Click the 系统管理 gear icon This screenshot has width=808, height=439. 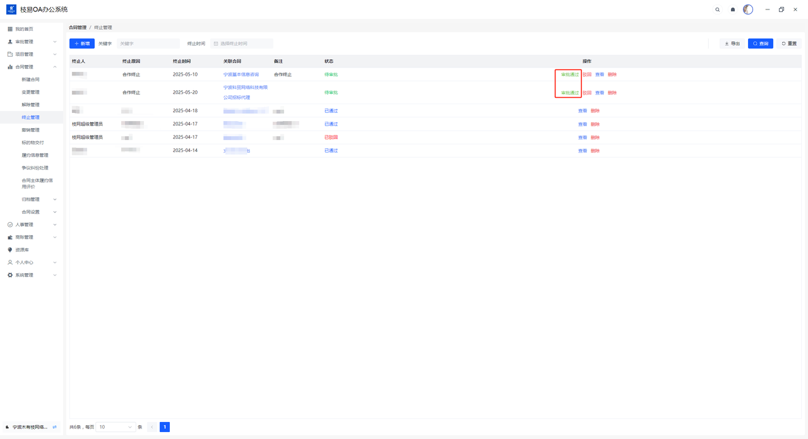point(10,275)
